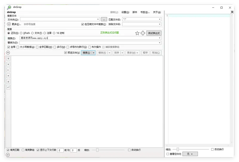Click the pop-out preview arrow icon
Screen dimensions: 239x162
pyautogui.click(x=232, y=12)
